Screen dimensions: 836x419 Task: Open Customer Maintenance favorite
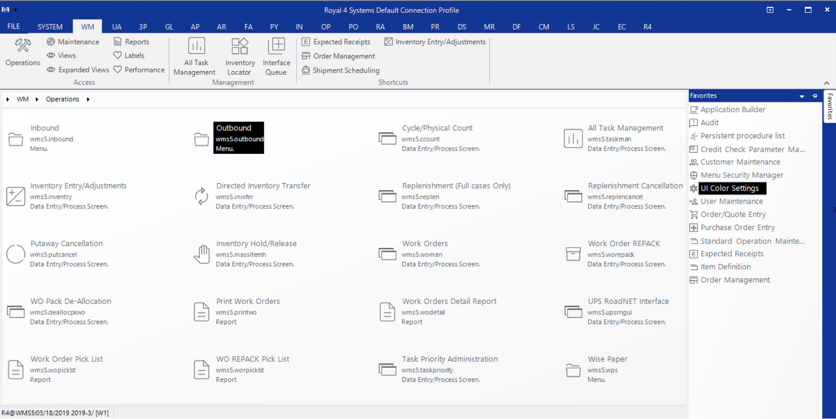click(735, 162)
